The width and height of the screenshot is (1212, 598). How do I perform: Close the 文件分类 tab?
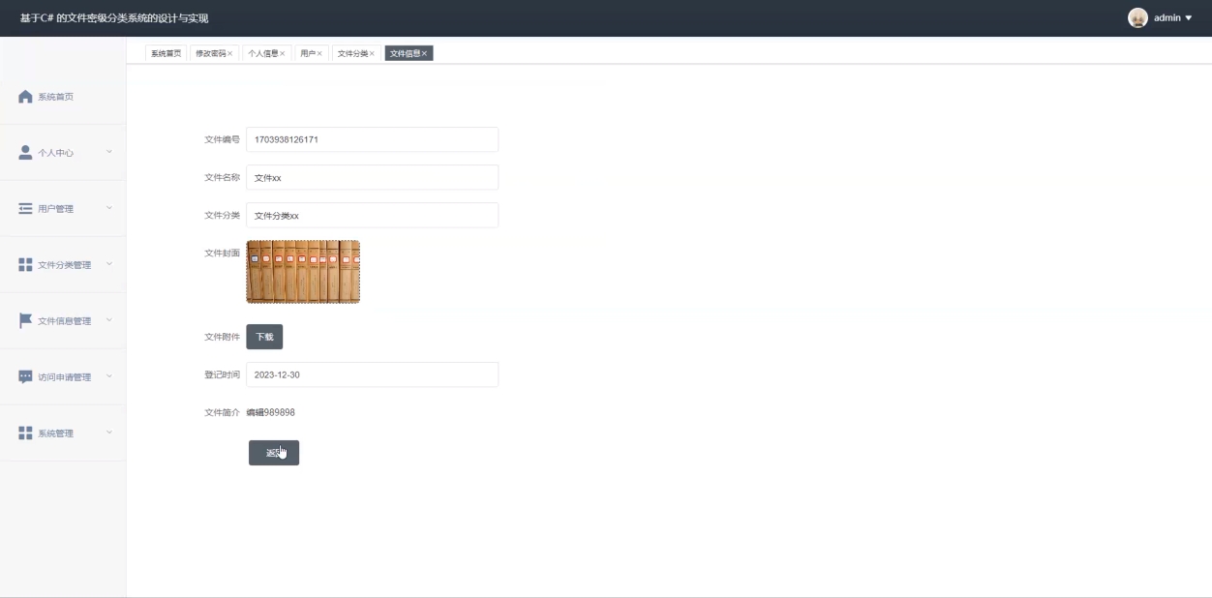(373, 53)
